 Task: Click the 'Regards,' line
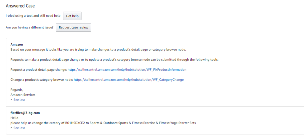pyautogui.click(x=17, y=90)
